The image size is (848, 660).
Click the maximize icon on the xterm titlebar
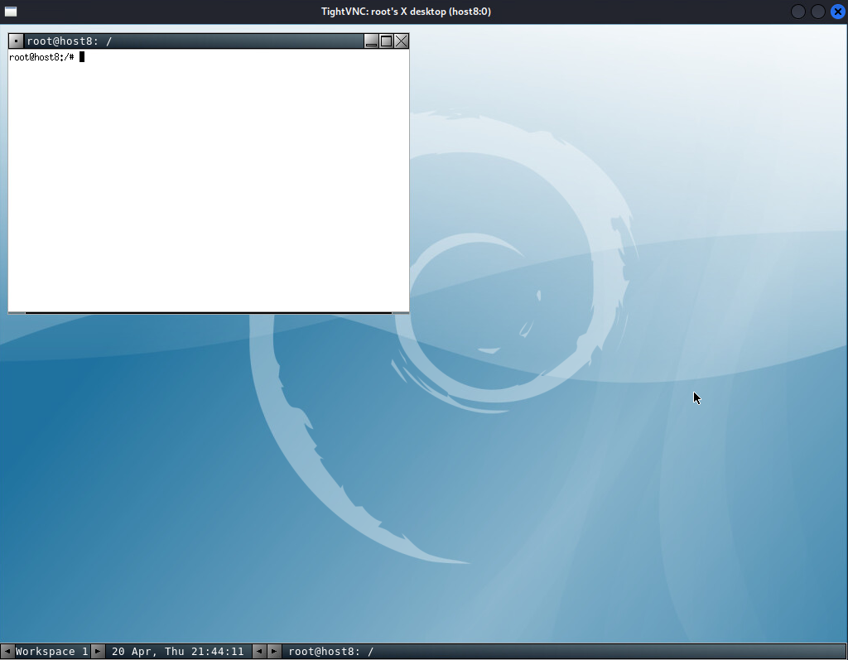coord(386,40)
